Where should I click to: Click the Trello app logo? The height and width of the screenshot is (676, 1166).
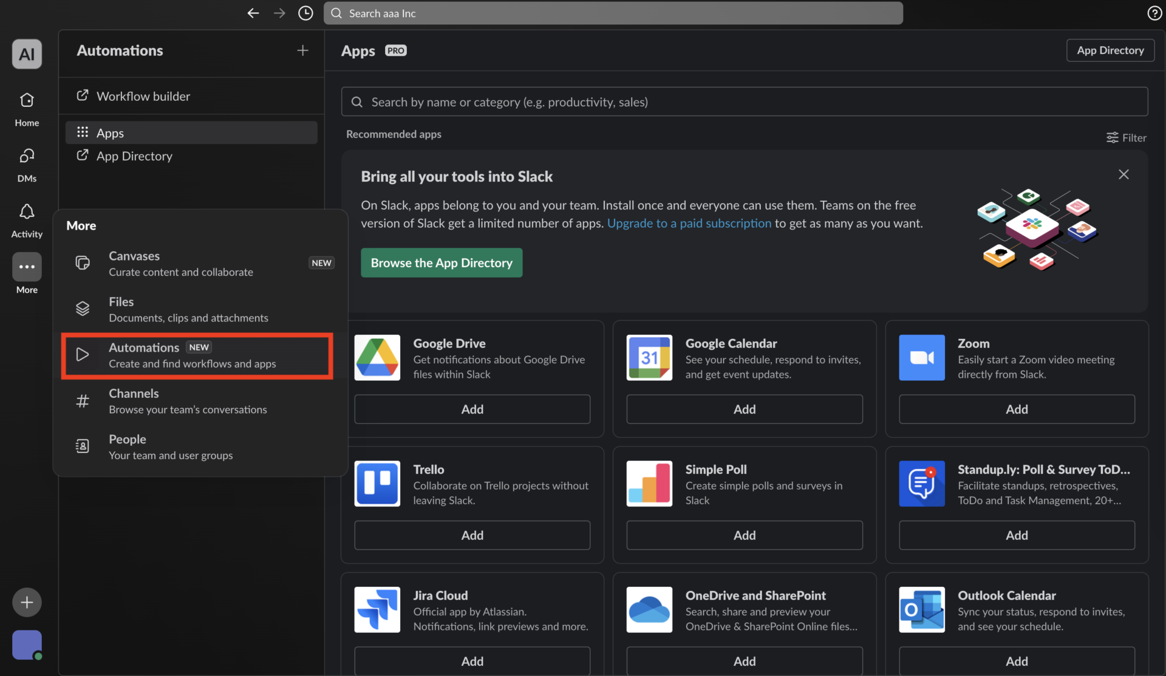coord(377,483)
